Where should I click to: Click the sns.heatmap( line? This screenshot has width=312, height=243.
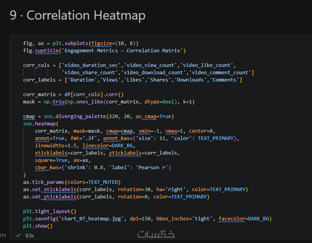click(41, 124)
